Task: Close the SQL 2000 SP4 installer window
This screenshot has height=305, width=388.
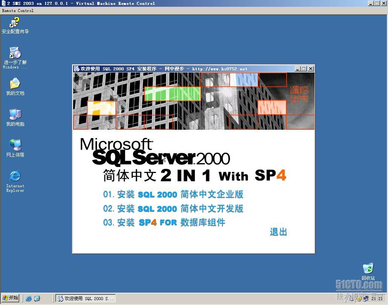Action: tap(311, 69)
